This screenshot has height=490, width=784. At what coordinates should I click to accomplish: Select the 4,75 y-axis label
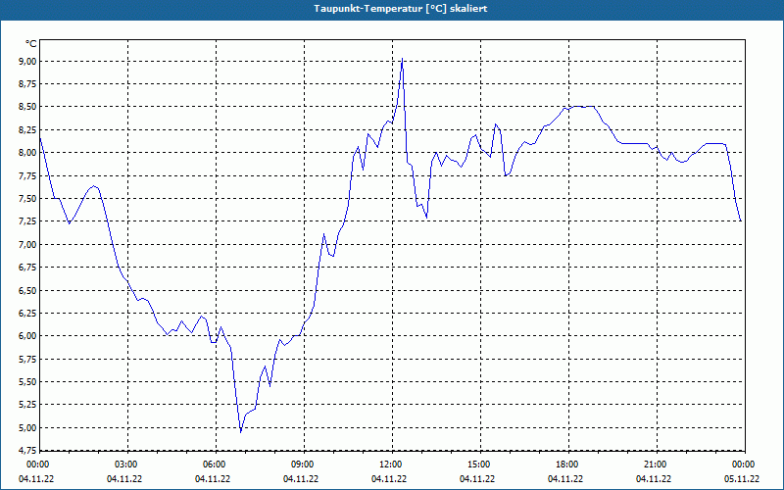pyautogui.click(x=26, y=451)
